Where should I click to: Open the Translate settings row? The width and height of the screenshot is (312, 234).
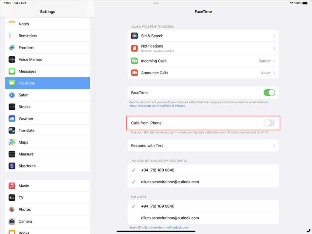tap(48, 131)
